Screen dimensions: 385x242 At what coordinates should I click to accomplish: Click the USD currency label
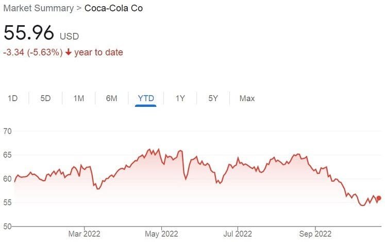(x=70, y=37)
